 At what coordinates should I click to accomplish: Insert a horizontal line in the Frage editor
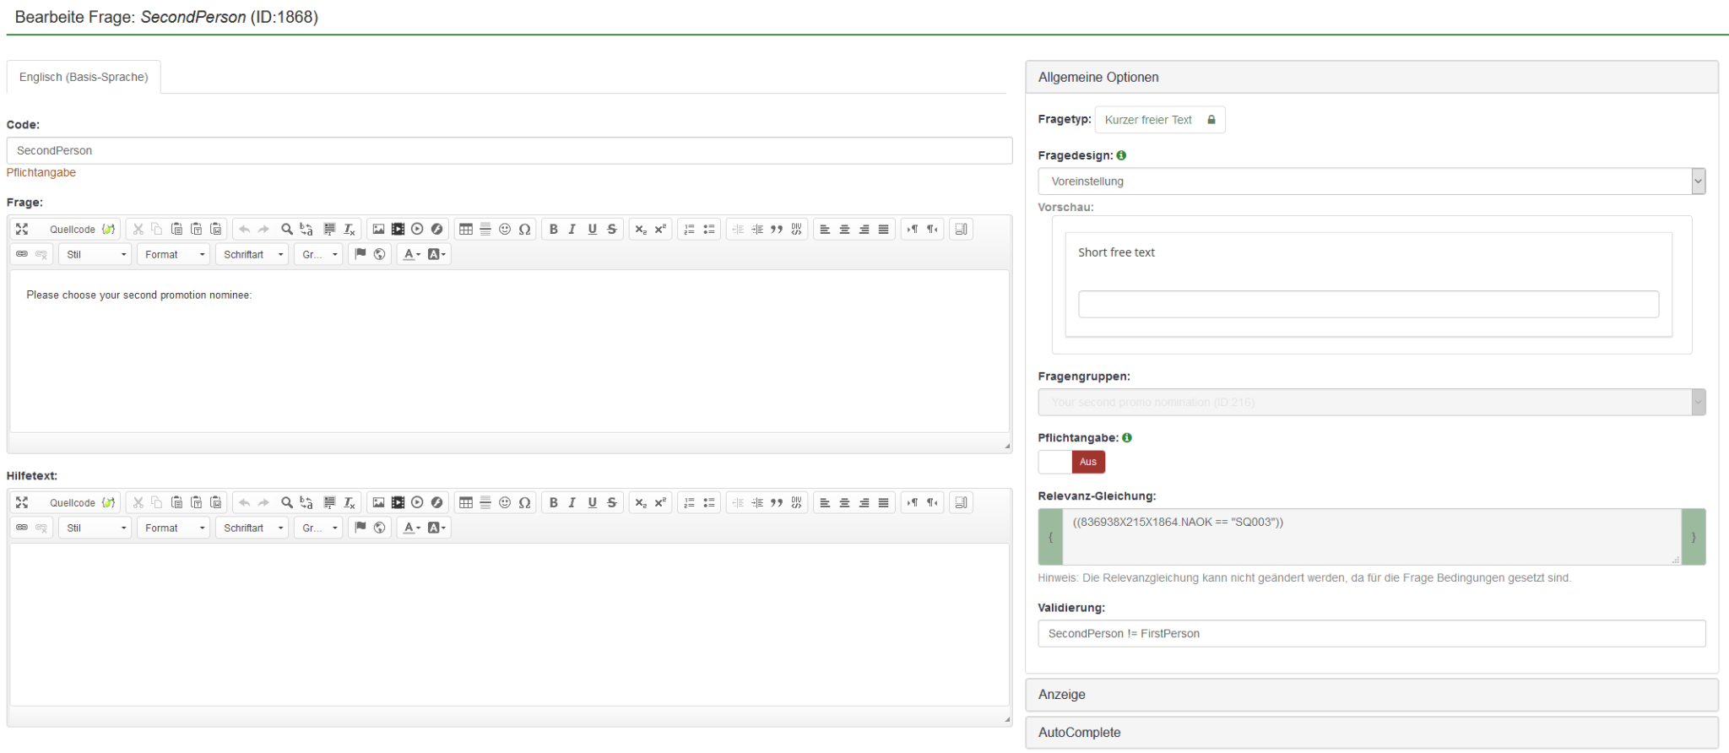click(485, 229)
